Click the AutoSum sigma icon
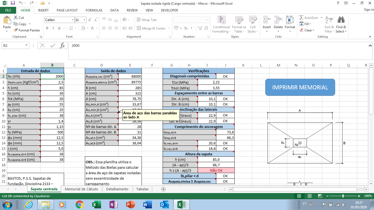The height and width of the screenshot is (210, 374). tap(301, 17)
